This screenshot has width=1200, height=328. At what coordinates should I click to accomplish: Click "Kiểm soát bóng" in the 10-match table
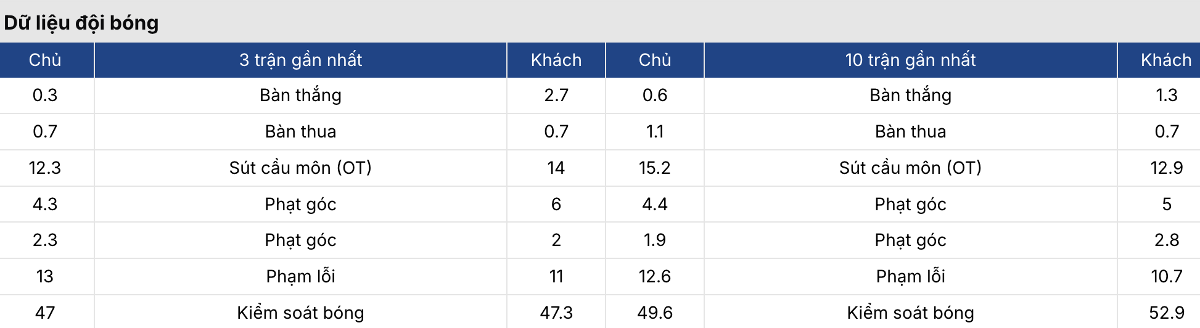910,313
